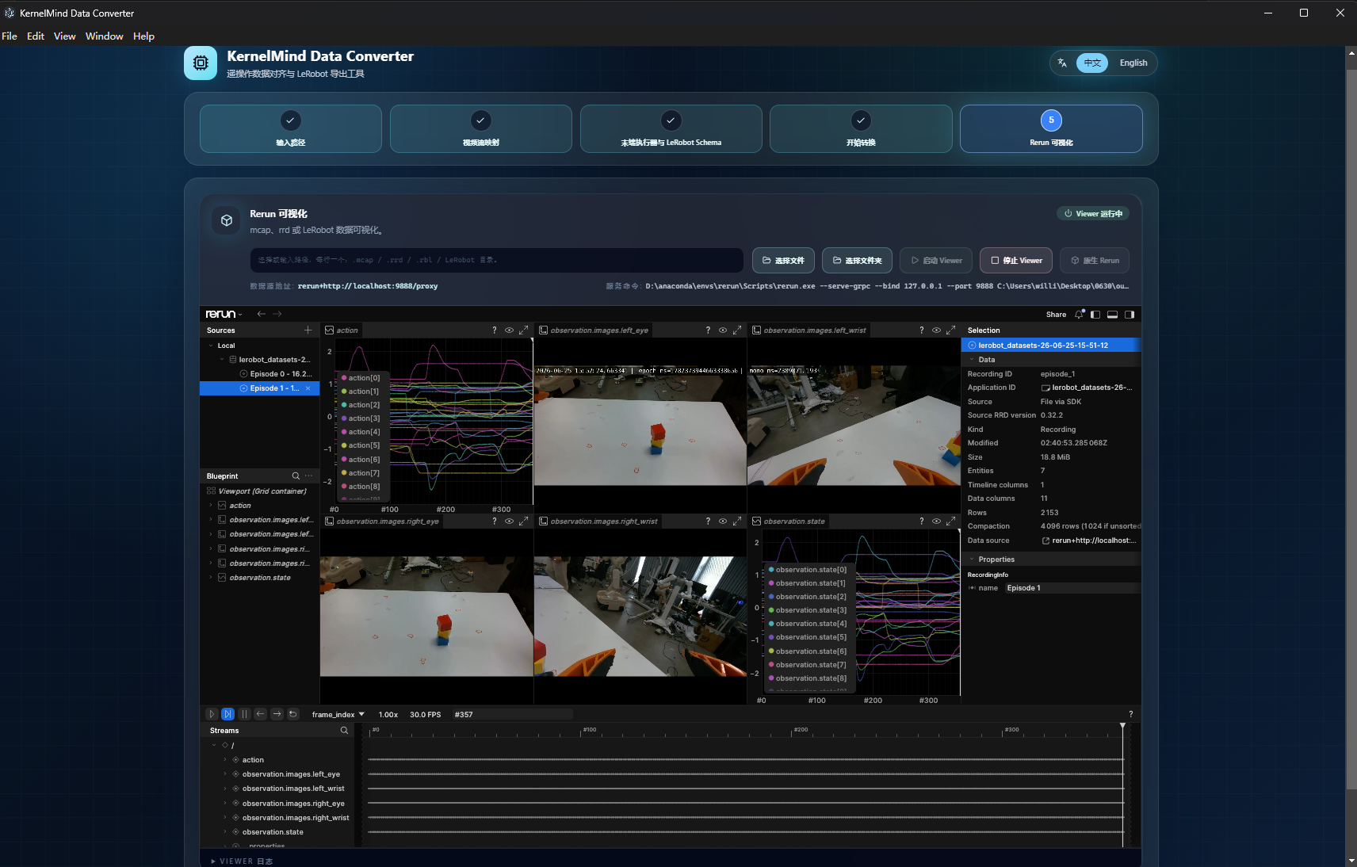Collapse the Properties section in Selection

point(973,560)
